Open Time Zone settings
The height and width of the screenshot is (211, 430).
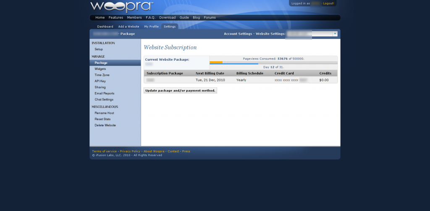point(102,75)
